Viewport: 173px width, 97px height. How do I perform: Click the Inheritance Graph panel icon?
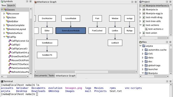[35, 2]
